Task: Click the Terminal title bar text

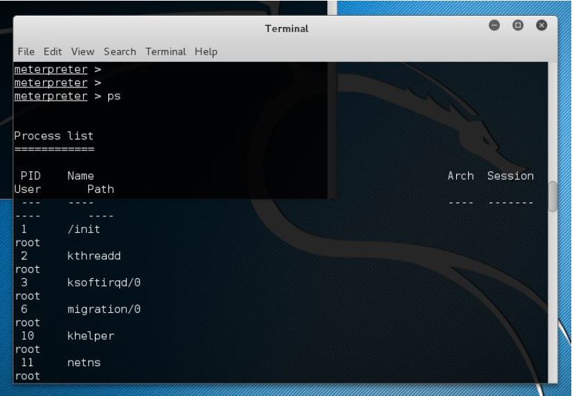Action: (x=286, y=28)
